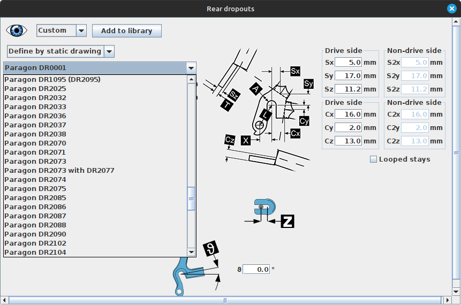Click the eye visibility icon

(x=17, y=30)
